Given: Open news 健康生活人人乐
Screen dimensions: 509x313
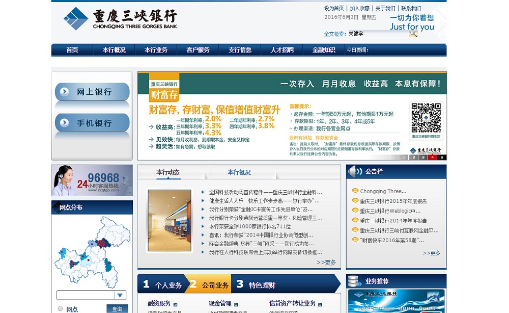Looking at the screenshot, I should (264, 200).
